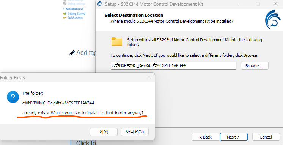Cancel the setup wizard

tap(266, 137)
